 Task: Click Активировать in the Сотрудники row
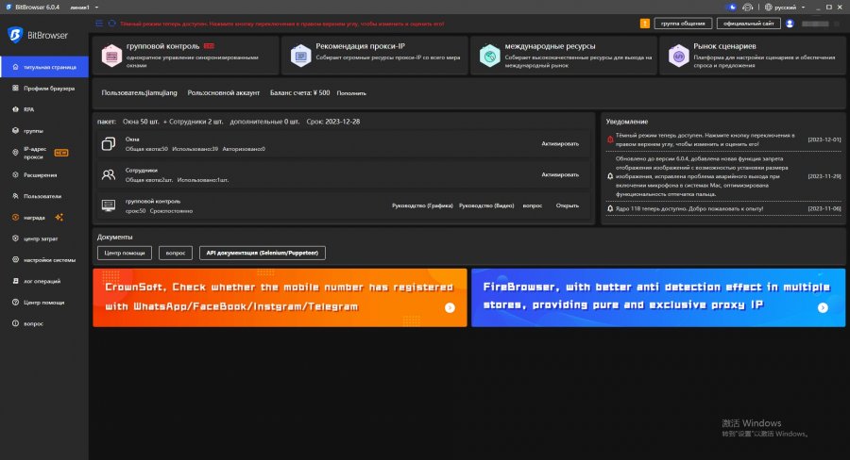coord(560,174)
